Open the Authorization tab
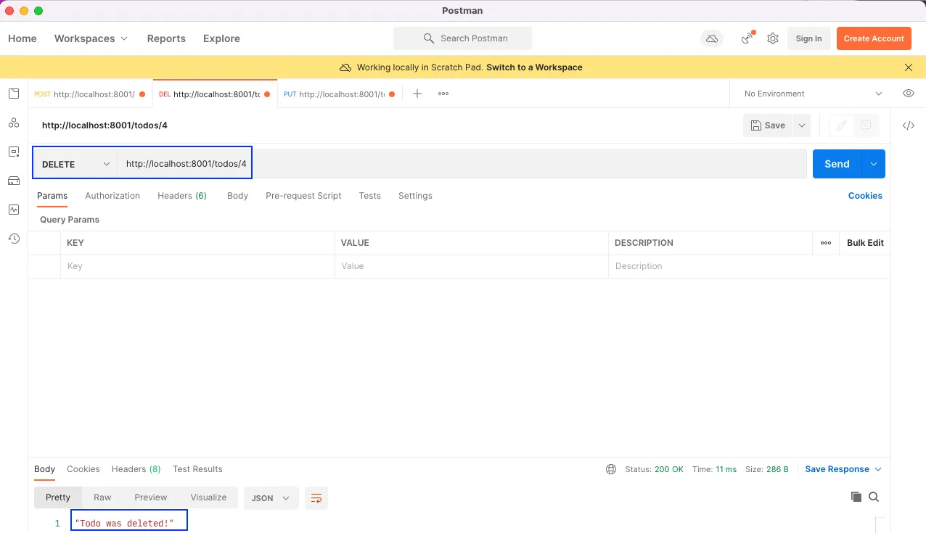 (112, 196)
